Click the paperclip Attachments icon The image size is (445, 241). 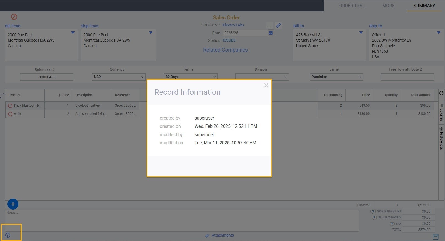point(207,235)
